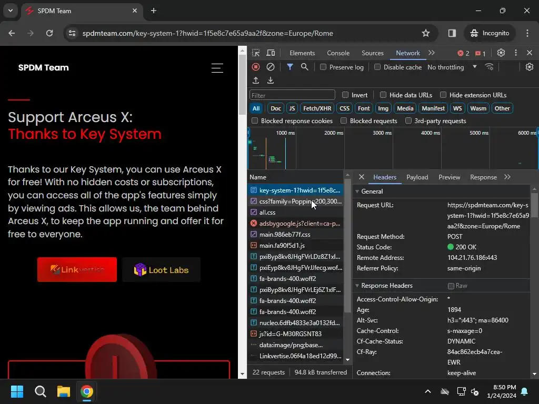Filter requests by JS type
The height and width of the screenshot is (404, 539).
coord(292,108)
